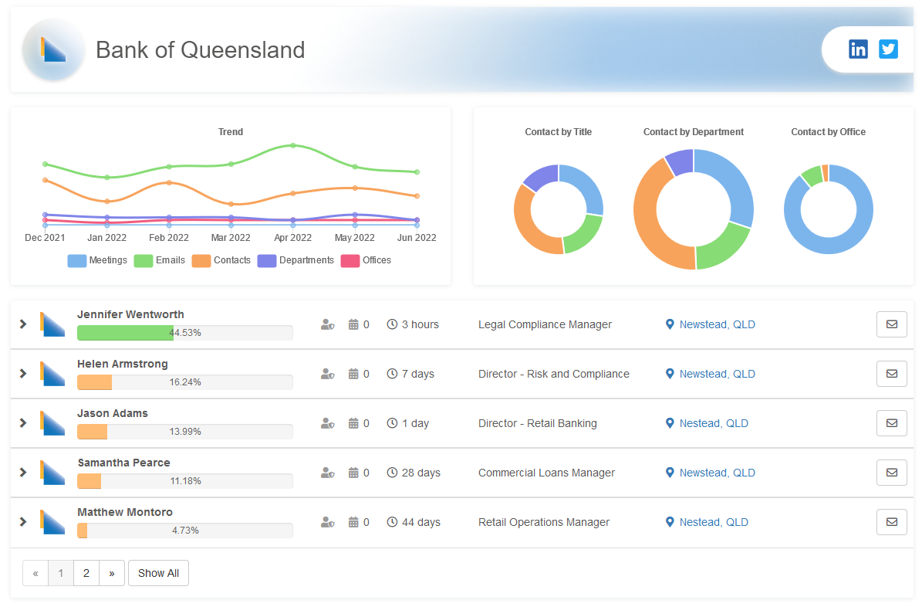The height and width of the screenshot is (607, 922).
Task: Click Samantha Pearce's 11.18% progress bar
Action: (x=185, y=481)
